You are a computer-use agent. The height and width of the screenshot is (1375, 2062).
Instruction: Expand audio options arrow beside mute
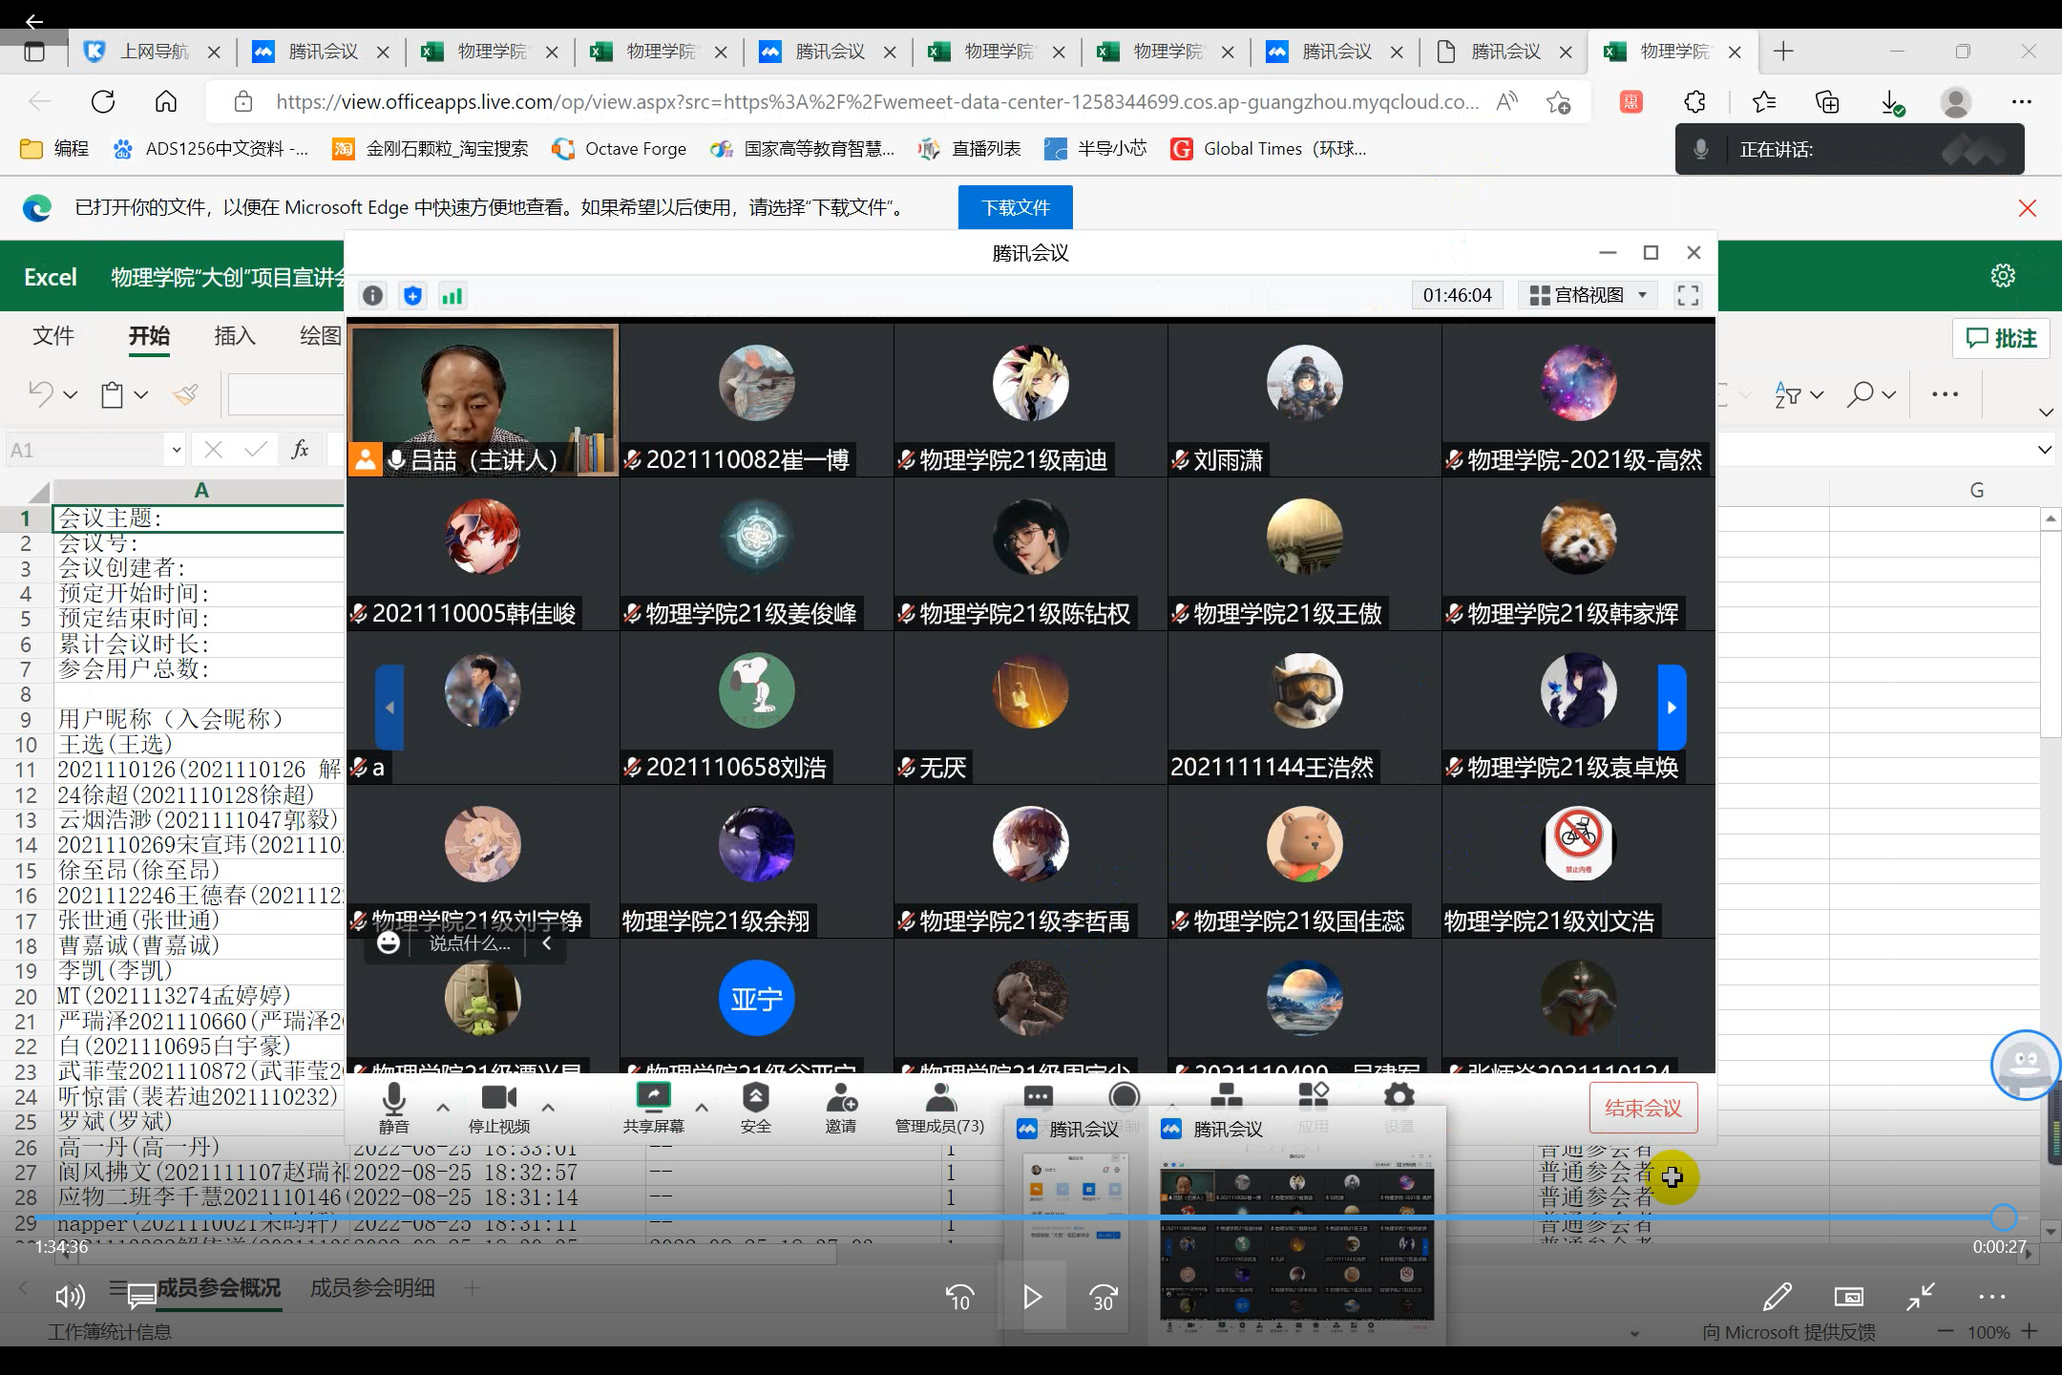coord(443,1108)
